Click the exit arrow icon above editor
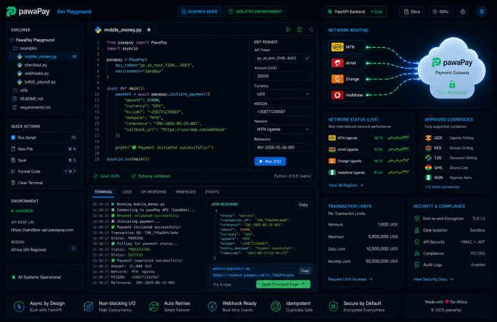 (x=311, y=29)
